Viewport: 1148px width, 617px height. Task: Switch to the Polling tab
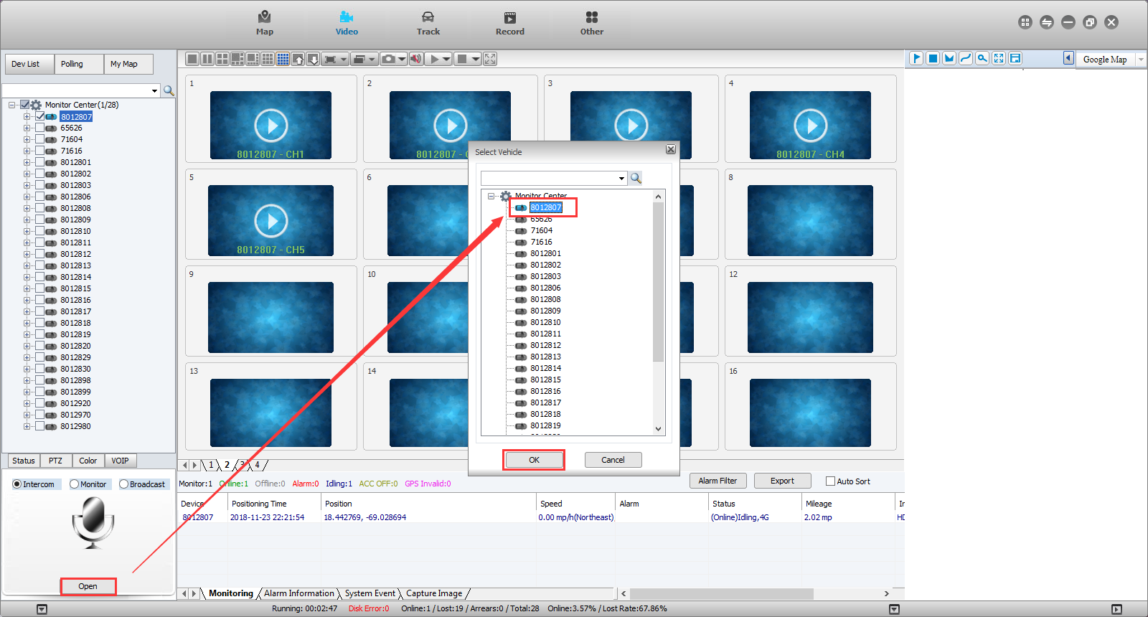(72, 64)
